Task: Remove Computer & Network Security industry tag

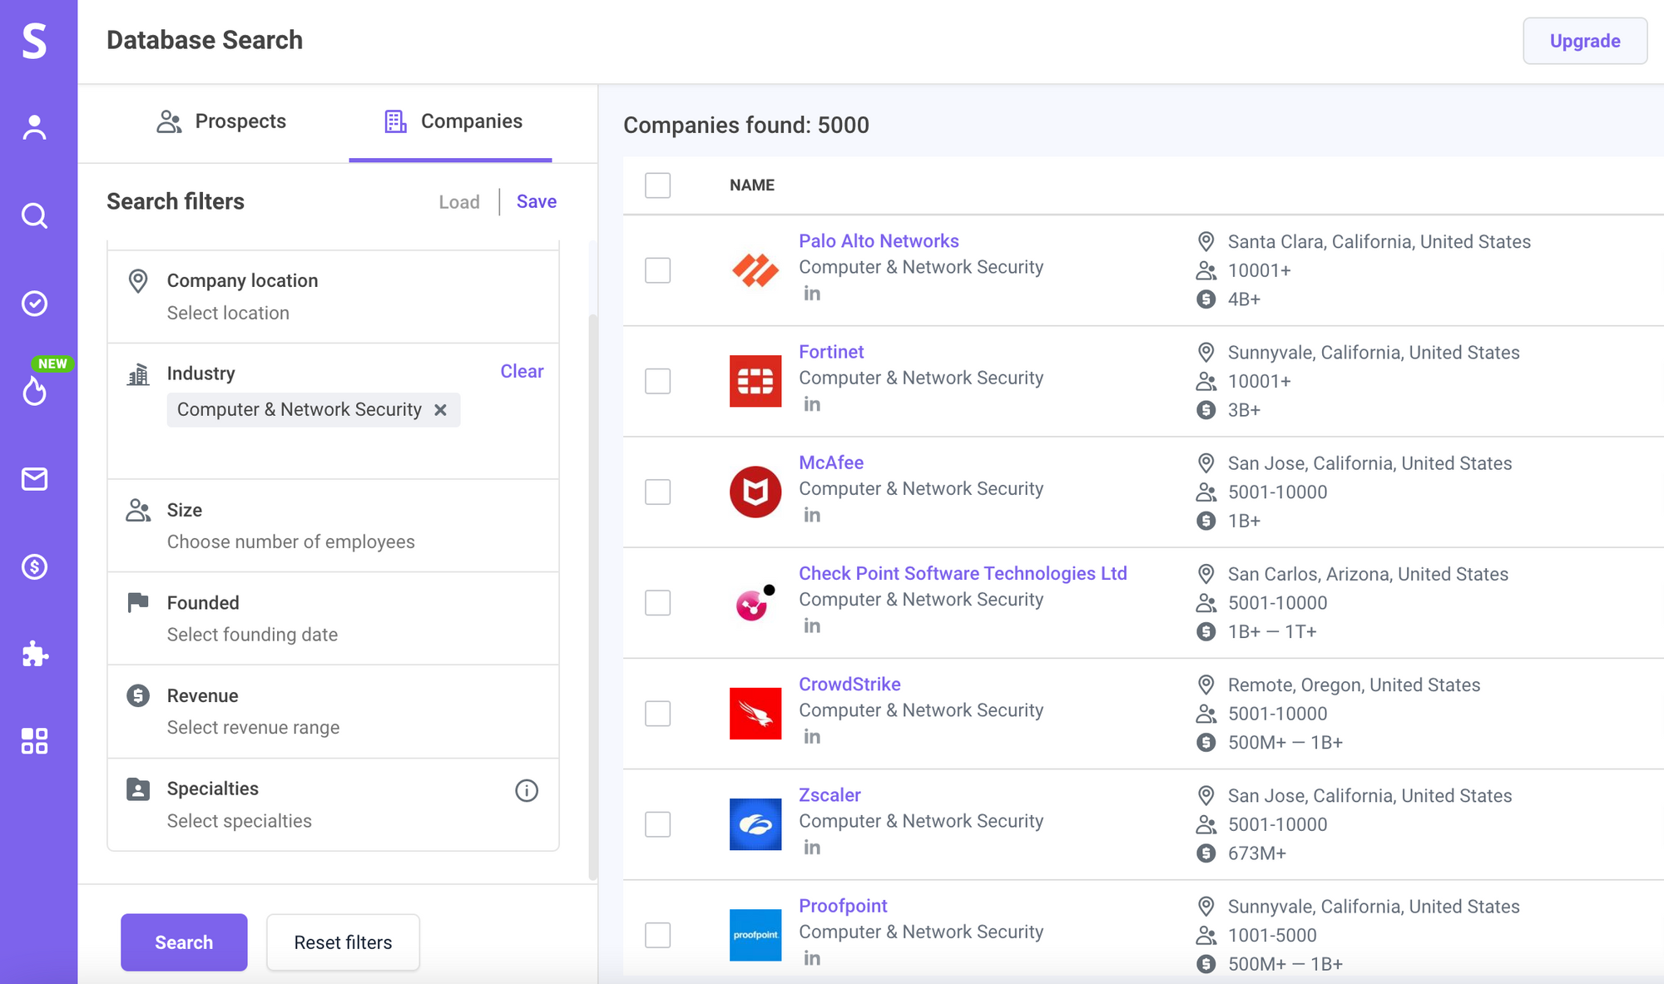Action: [x=441, y=410]
